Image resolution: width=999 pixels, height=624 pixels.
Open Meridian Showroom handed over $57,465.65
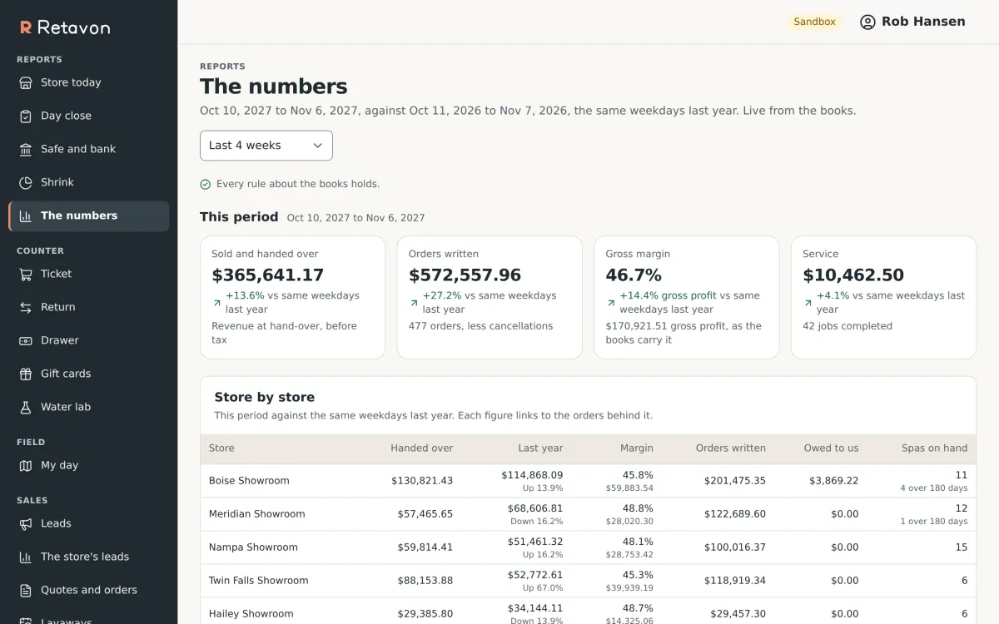tap(425, 514)
